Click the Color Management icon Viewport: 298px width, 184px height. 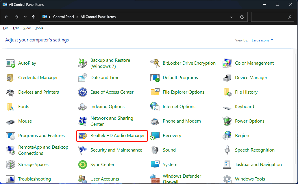tap(227, 63)
